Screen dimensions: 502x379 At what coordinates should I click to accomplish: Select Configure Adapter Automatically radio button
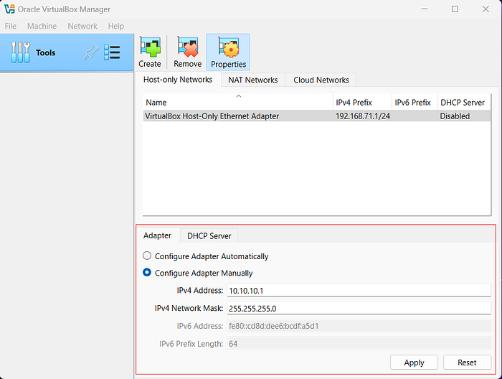pyautogui.click(x=147, y=256)
